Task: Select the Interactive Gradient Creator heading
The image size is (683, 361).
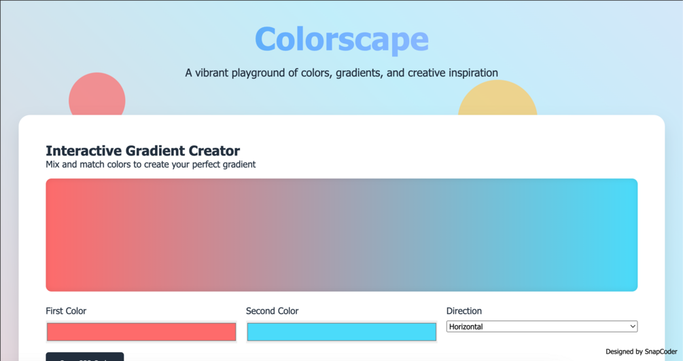Action: [143, 151]
